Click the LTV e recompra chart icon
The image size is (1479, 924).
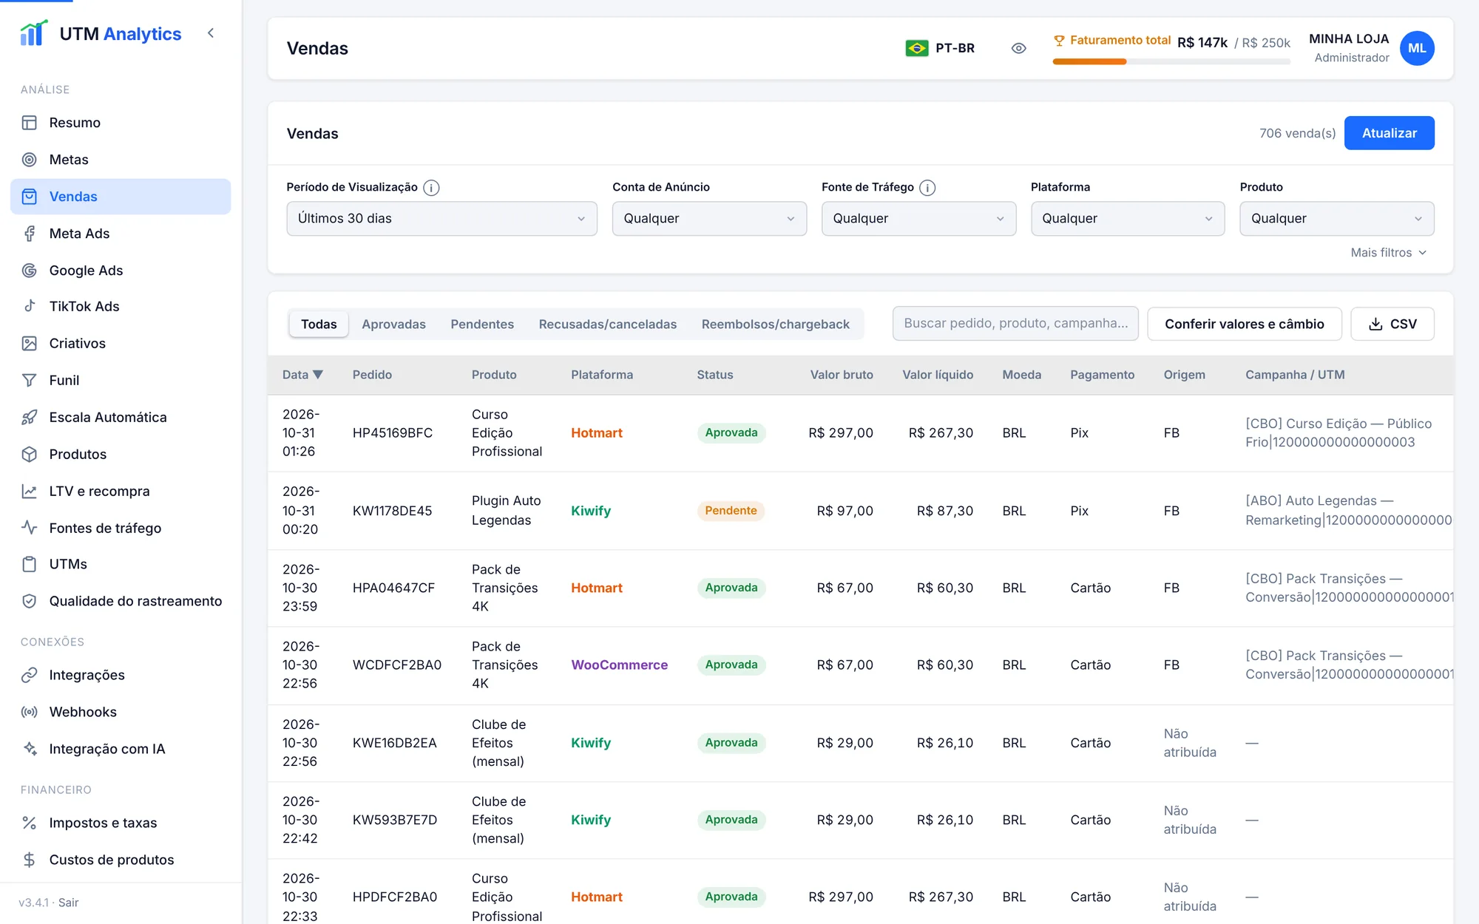(30, 491)
